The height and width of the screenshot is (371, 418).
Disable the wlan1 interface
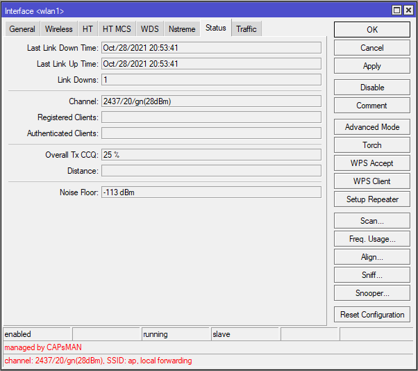click(372, 88)
